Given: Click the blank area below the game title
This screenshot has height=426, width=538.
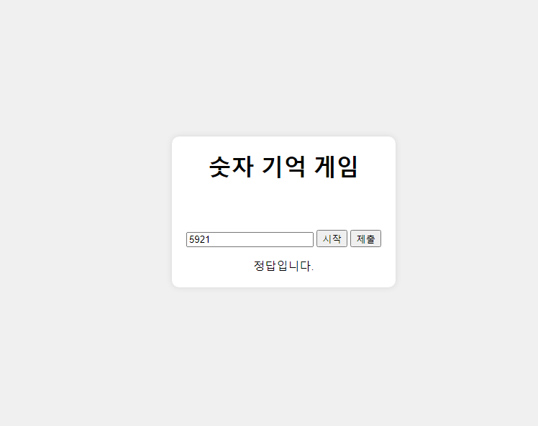Looking at the screenshot, I should 283,205.
